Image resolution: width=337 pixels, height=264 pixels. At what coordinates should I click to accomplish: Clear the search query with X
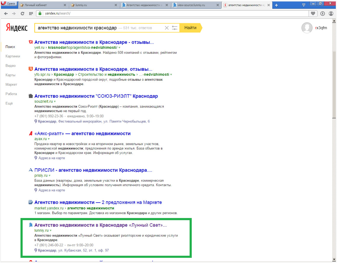[x=166, y=28]
